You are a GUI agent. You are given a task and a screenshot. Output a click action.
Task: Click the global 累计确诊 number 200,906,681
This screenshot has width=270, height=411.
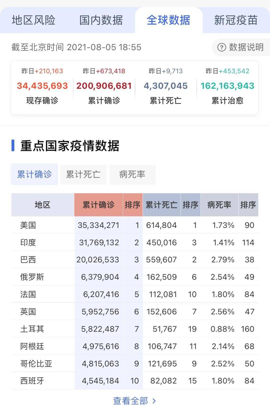104,86
